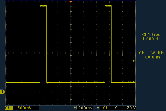Click the 1.20 V trigger level readout
Screen dimensions: 166x111
(129, 108)
